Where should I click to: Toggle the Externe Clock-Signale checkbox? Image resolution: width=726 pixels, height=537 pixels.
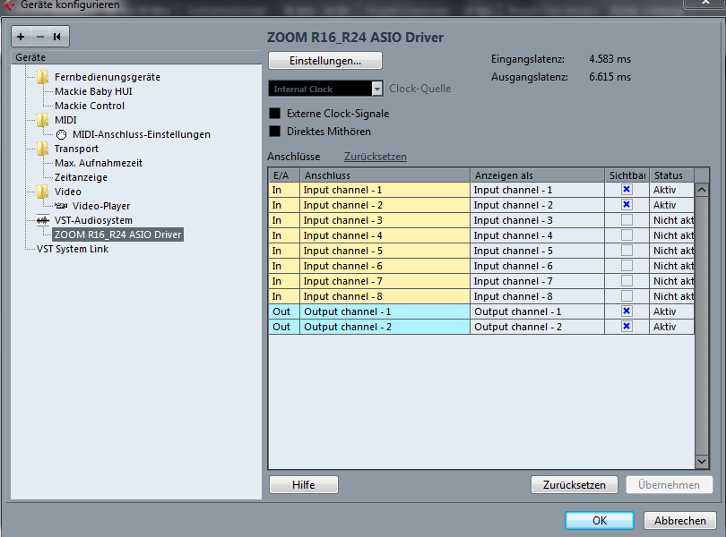coord(274,114)
